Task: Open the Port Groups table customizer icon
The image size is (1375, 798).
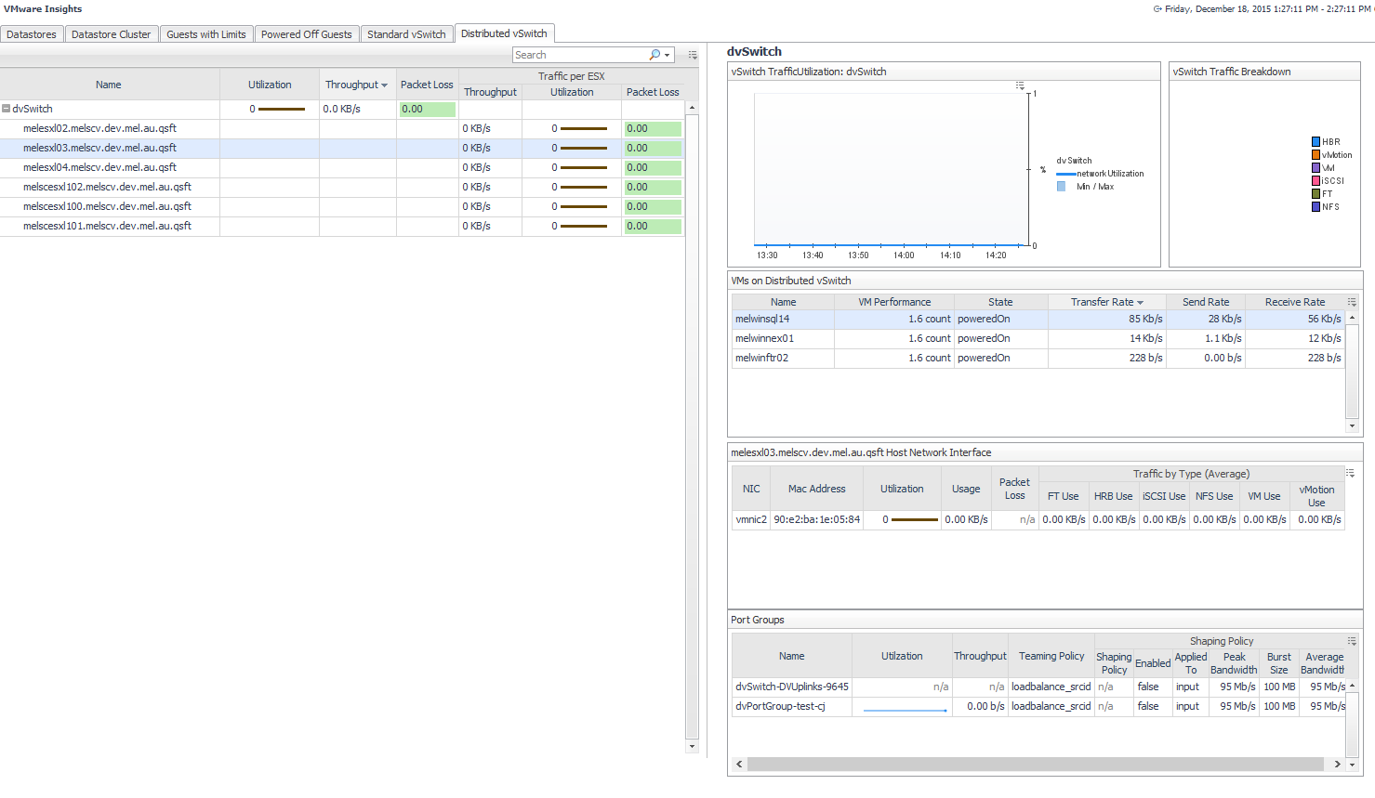Action: [x=1352, y=641]
